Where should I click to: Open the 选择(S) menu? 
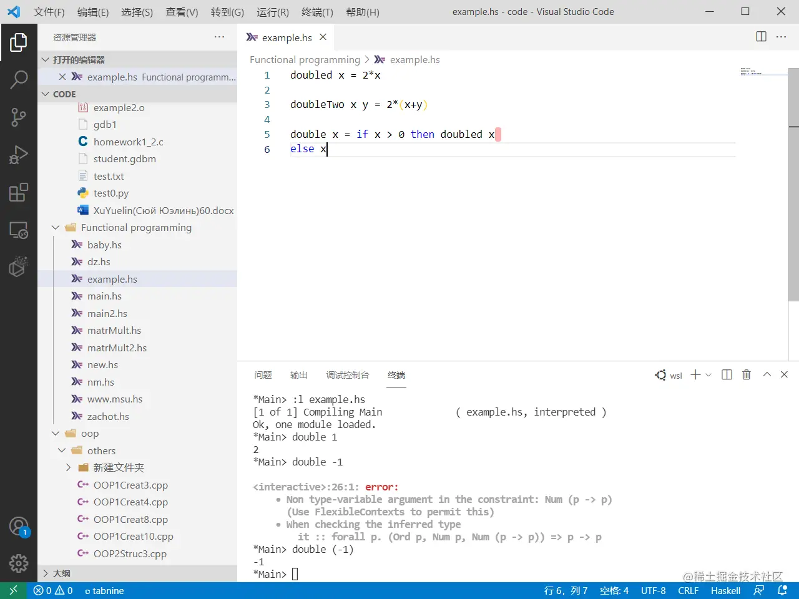[137, 12]
